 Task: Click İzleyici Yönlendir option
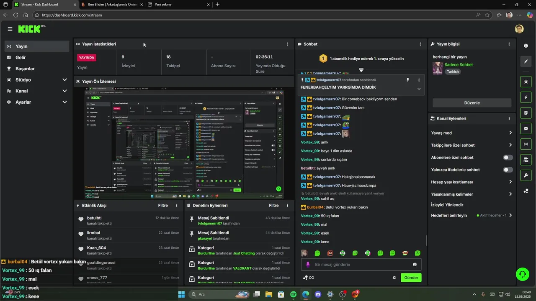447,205
